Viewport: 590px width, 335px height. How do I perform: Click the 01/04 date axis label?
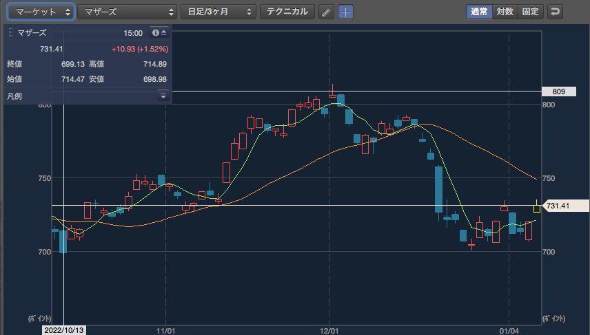coord(509,330)
